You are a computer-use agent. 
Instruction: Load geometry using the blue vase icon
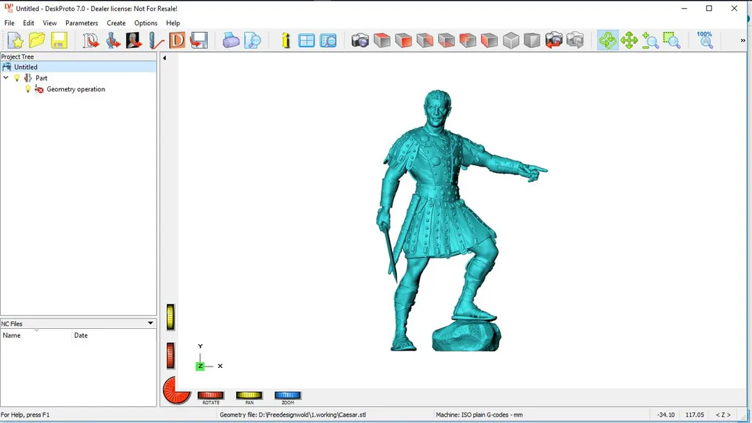pyautogui.click(x=113, y=40)
